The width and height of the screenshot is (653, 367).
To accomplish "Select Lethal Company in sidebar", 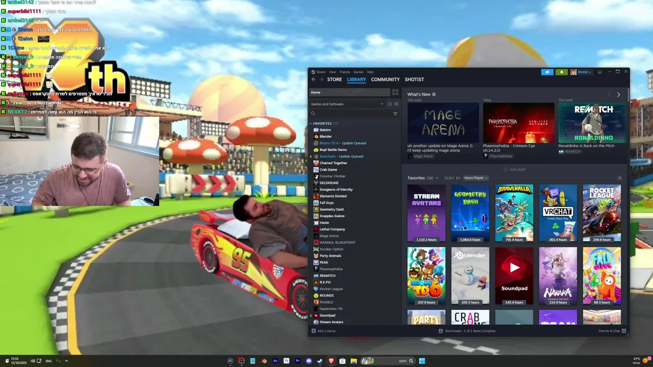I will coord(332,229).
